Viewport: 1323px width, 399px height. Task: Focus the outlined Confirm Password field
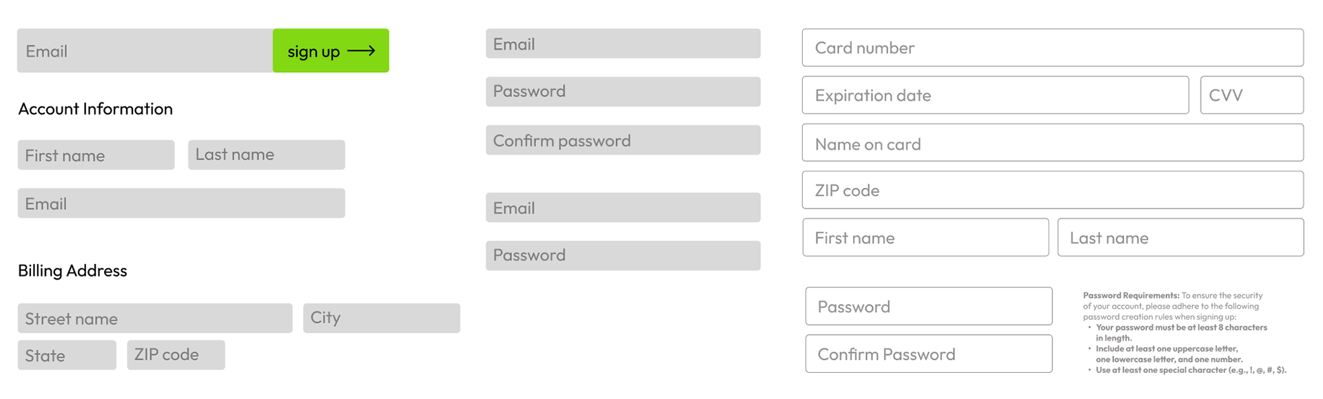(929, 354)
